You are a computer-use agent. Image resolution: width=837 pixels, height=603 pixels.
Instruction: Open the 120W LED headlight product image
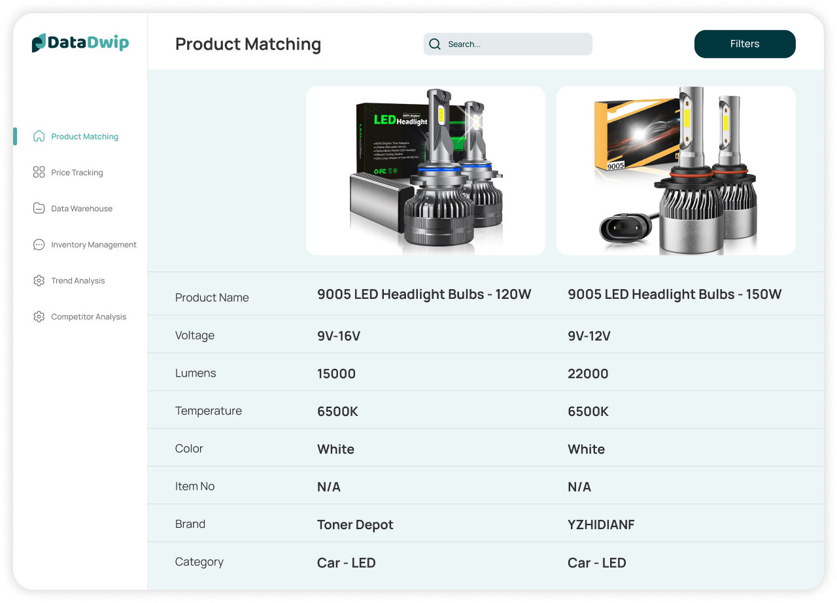pos(426,171)
